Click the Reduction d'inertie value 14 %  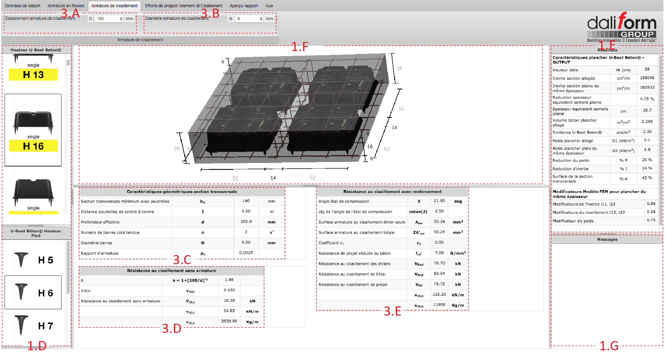click(x=647, y=168)
